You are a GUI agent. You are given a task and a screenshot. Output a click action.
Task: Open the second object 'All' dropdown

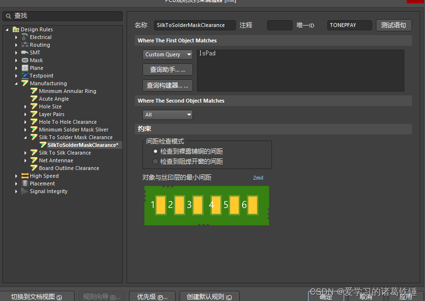167,115
